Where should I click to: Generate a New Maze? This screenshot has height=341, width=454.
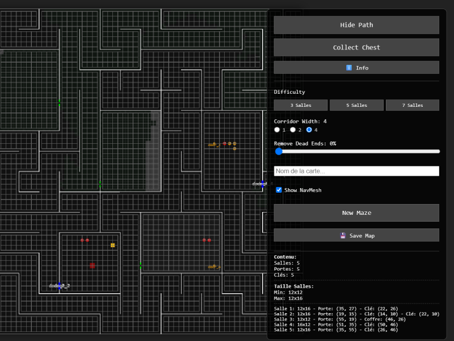[x=356, y=213]
